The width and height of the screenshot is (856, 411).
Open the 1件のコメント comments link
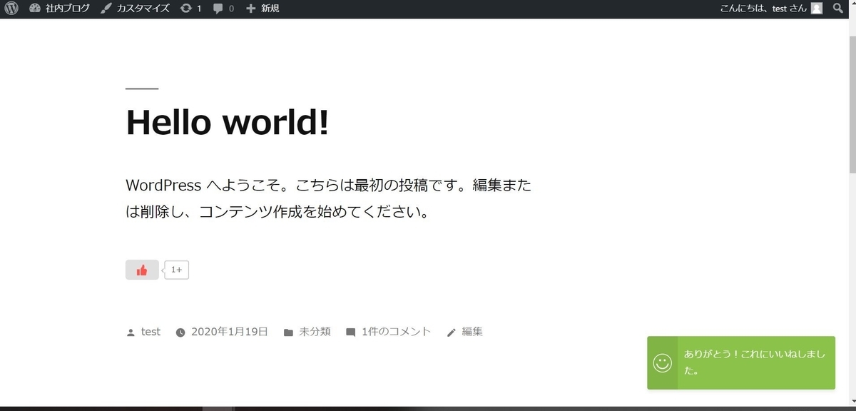coord(394,331)
